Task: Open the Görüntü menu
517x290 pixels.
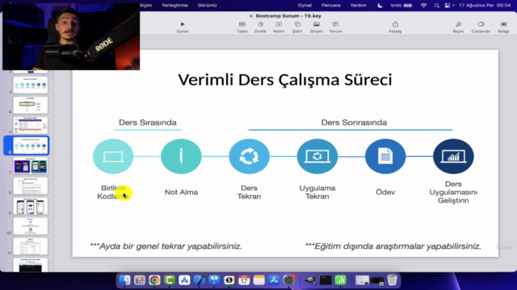Action: (x=207, y=6)
